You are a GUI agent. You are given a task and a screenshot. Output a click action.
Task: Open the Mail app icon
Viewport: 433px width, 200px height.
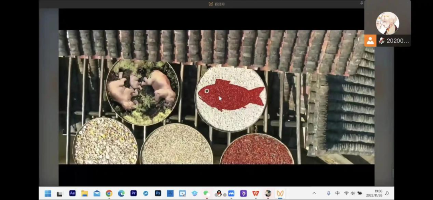tap(97, 193)
